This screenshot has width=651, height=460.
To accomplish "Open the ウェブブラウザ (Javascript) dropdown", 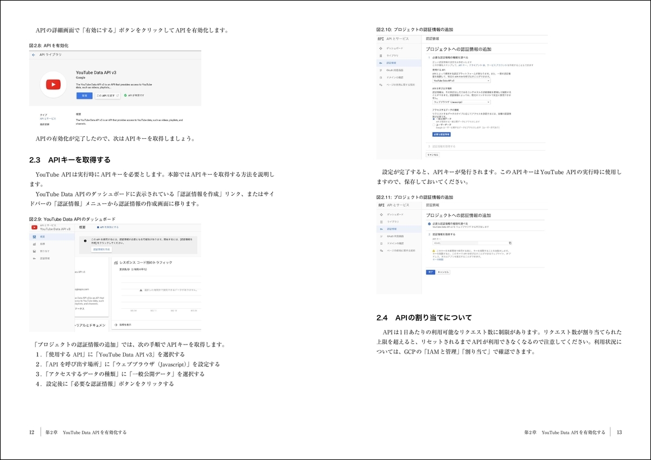I will (462, 103).
